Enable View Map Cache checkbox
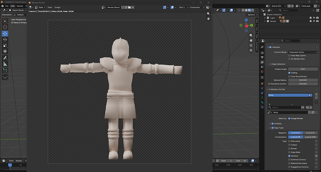This screenshot has height=172, width=321. click(289, 55)
